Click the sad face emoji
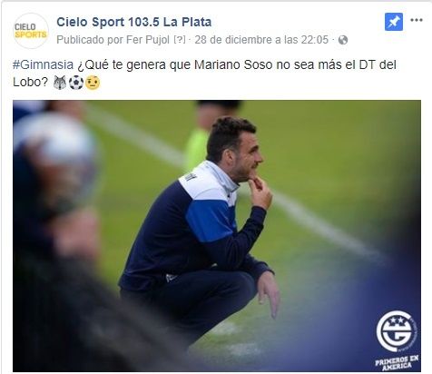 click(93, 83)
